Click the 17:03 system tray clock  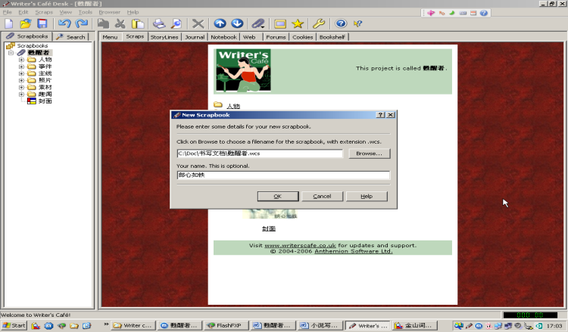coord(554,325)
